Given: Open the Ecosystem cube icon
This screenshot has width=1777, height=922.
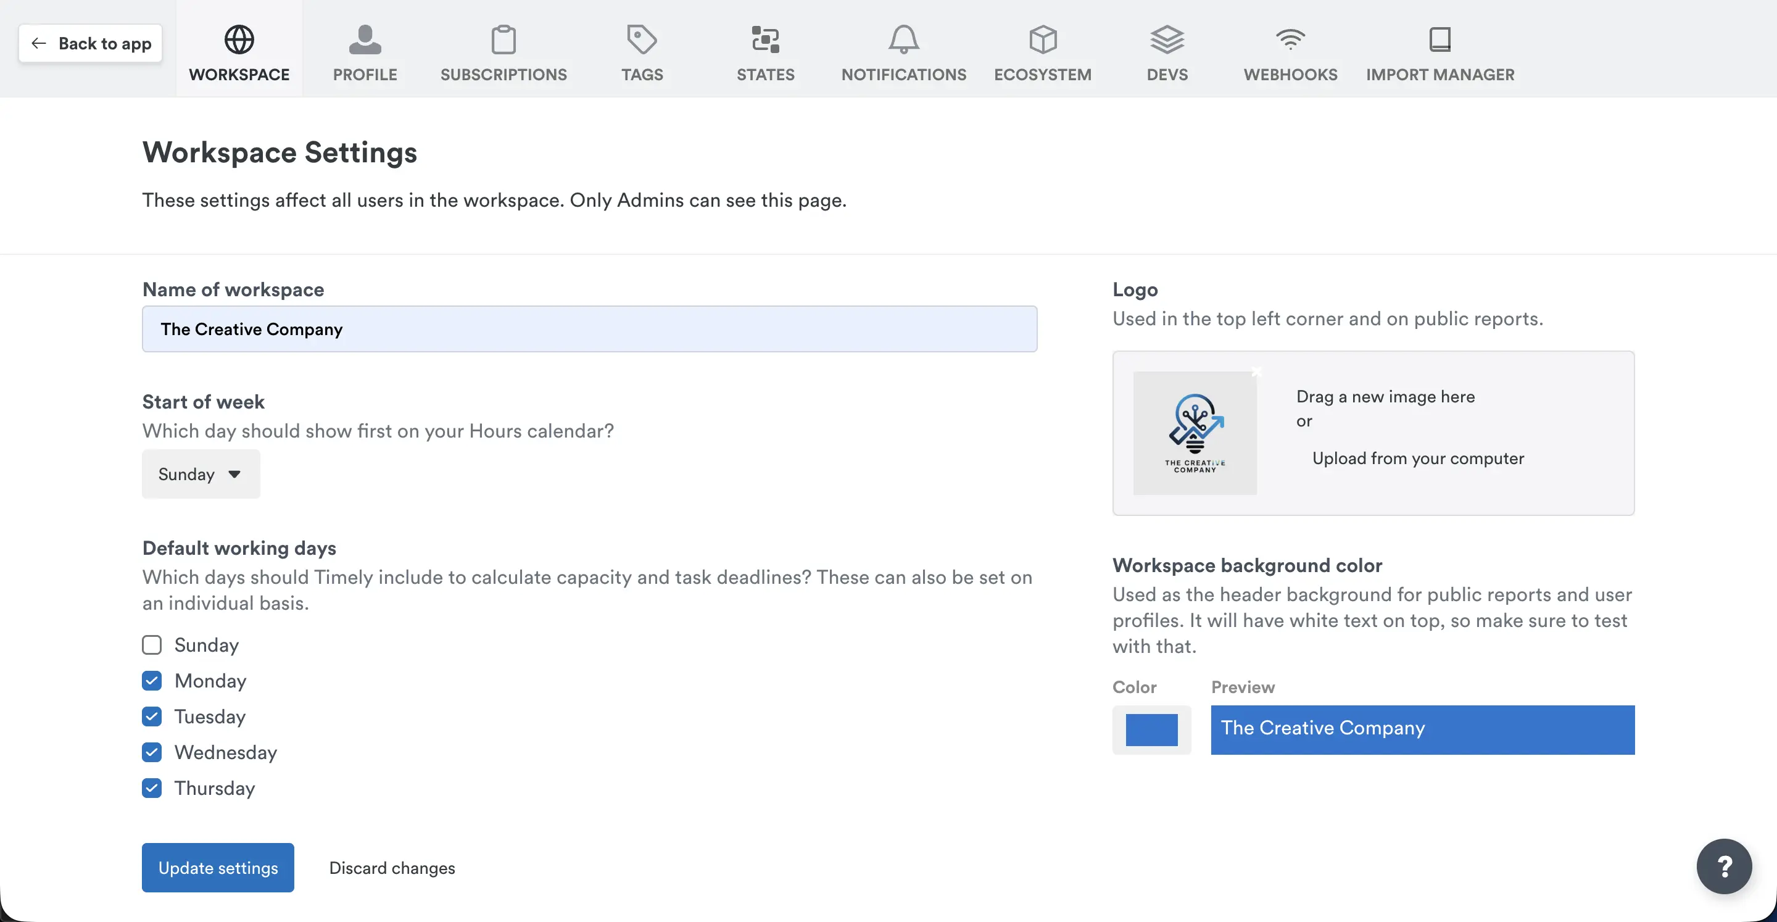Looking at the screenshot, I should pos(1042,40).
